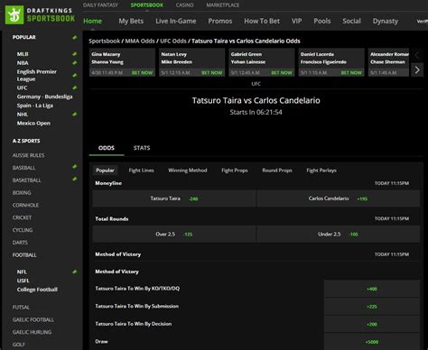428x350 pixels.
Task: Click the green icon next to NFL
Action: (75, 272)
